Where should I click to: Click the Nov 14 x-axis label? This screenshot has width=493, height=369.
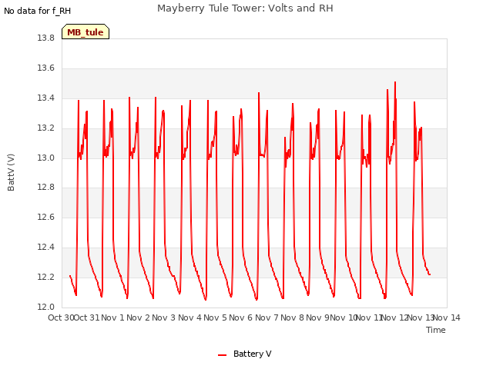447,317
